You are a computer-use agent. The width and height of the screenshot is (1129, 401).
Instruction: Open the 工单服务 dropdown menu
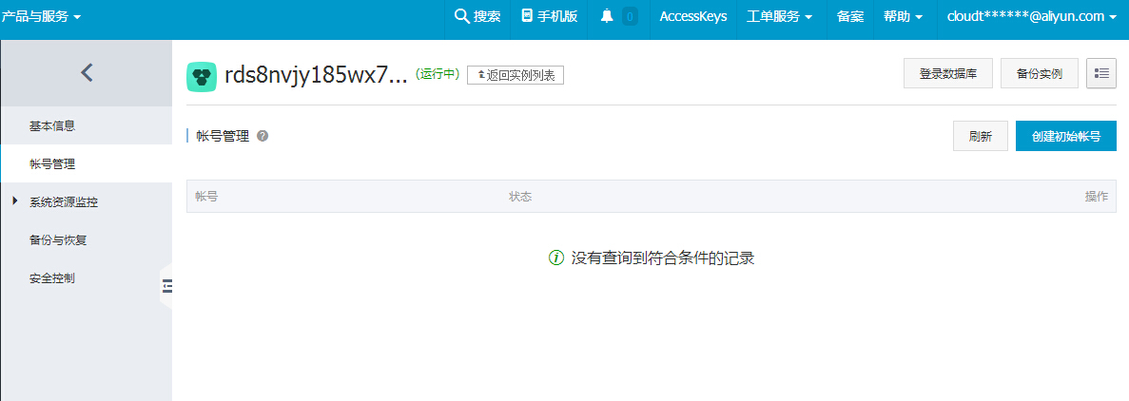(779, 16)
